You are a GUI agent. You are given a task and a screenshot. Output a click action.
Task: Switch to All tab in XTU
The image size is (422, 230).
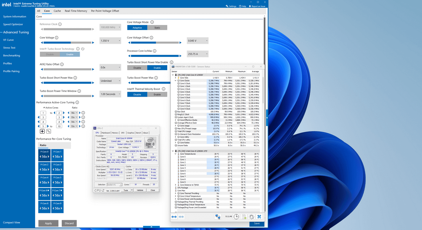tap(38, 11)
